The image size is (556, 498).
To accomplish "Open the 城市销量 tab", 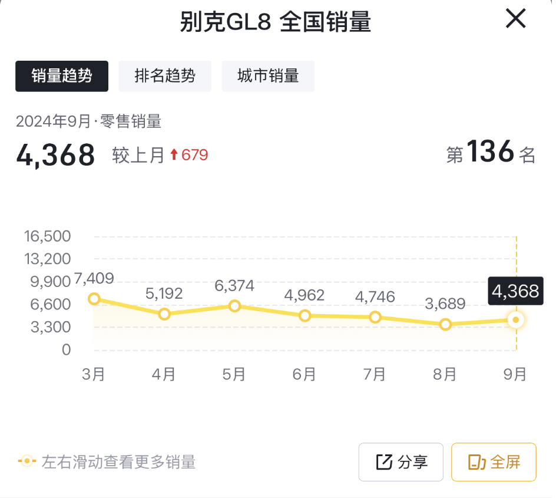I will 268,76.
